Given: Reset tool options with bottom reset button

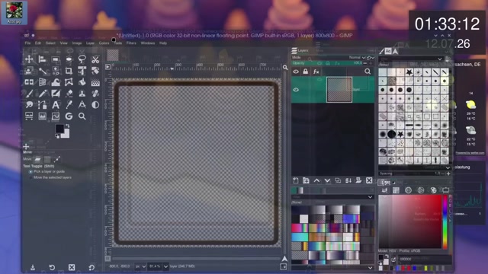Looking at the screenshot, I should click(91, 267).
